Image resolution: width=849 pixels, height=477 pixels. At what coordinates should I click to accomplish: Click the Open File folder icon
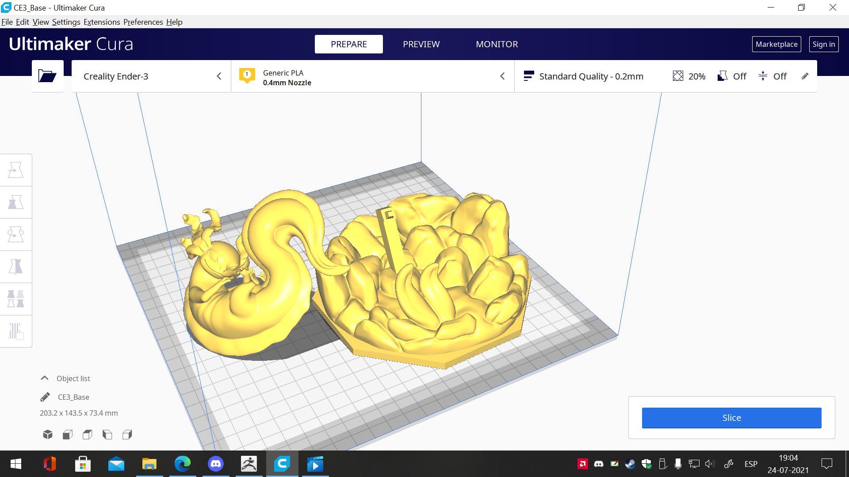(x=47, y=76)
